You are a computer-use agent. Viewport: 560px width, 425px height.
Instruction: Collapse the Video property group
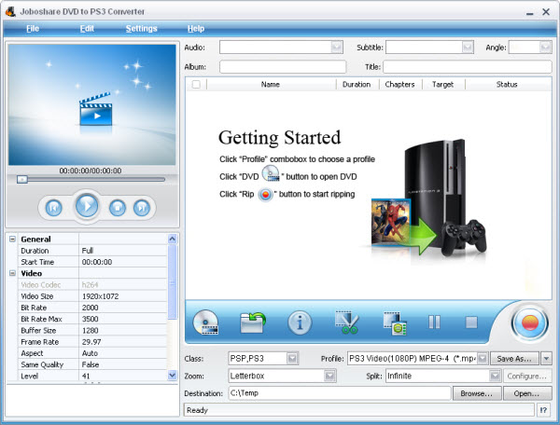point(12,273)
